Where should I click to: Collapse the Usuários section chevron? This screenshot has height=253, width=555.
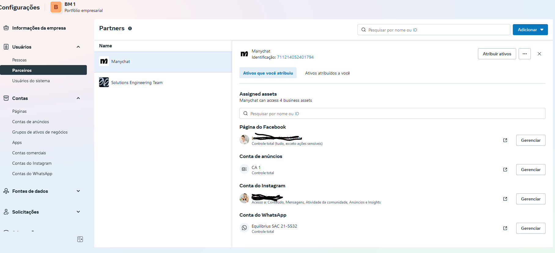click(x=78, y=47)
